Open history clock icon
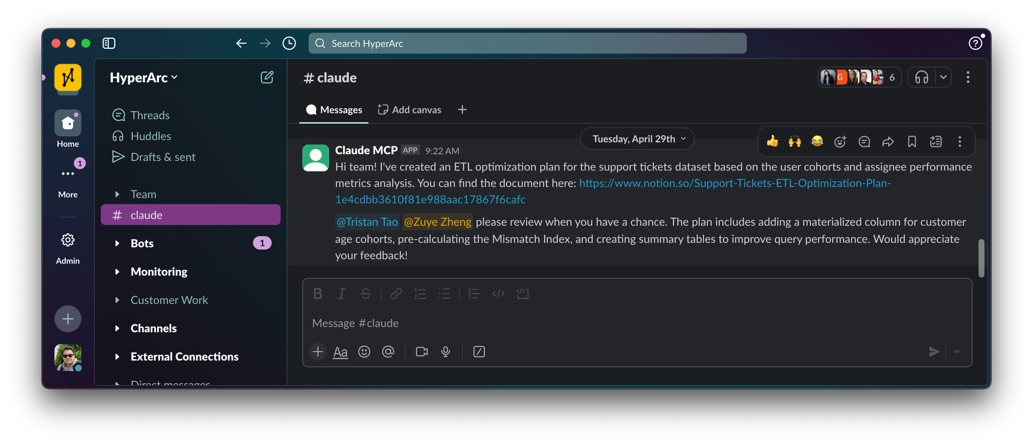The height and width of the screenshot is (444, 1033). click(289, 43)
